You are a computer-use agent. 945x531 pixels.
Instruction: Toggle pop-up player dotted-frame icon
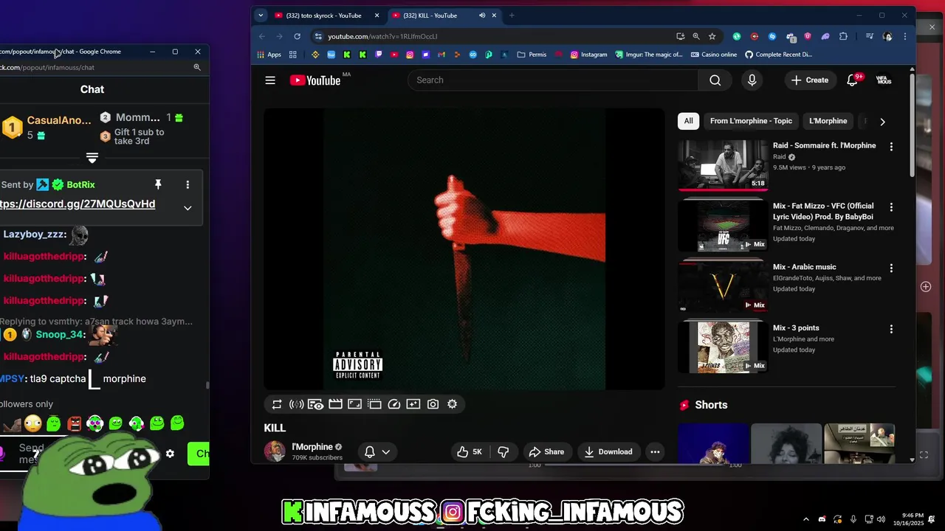click(374, 404)
